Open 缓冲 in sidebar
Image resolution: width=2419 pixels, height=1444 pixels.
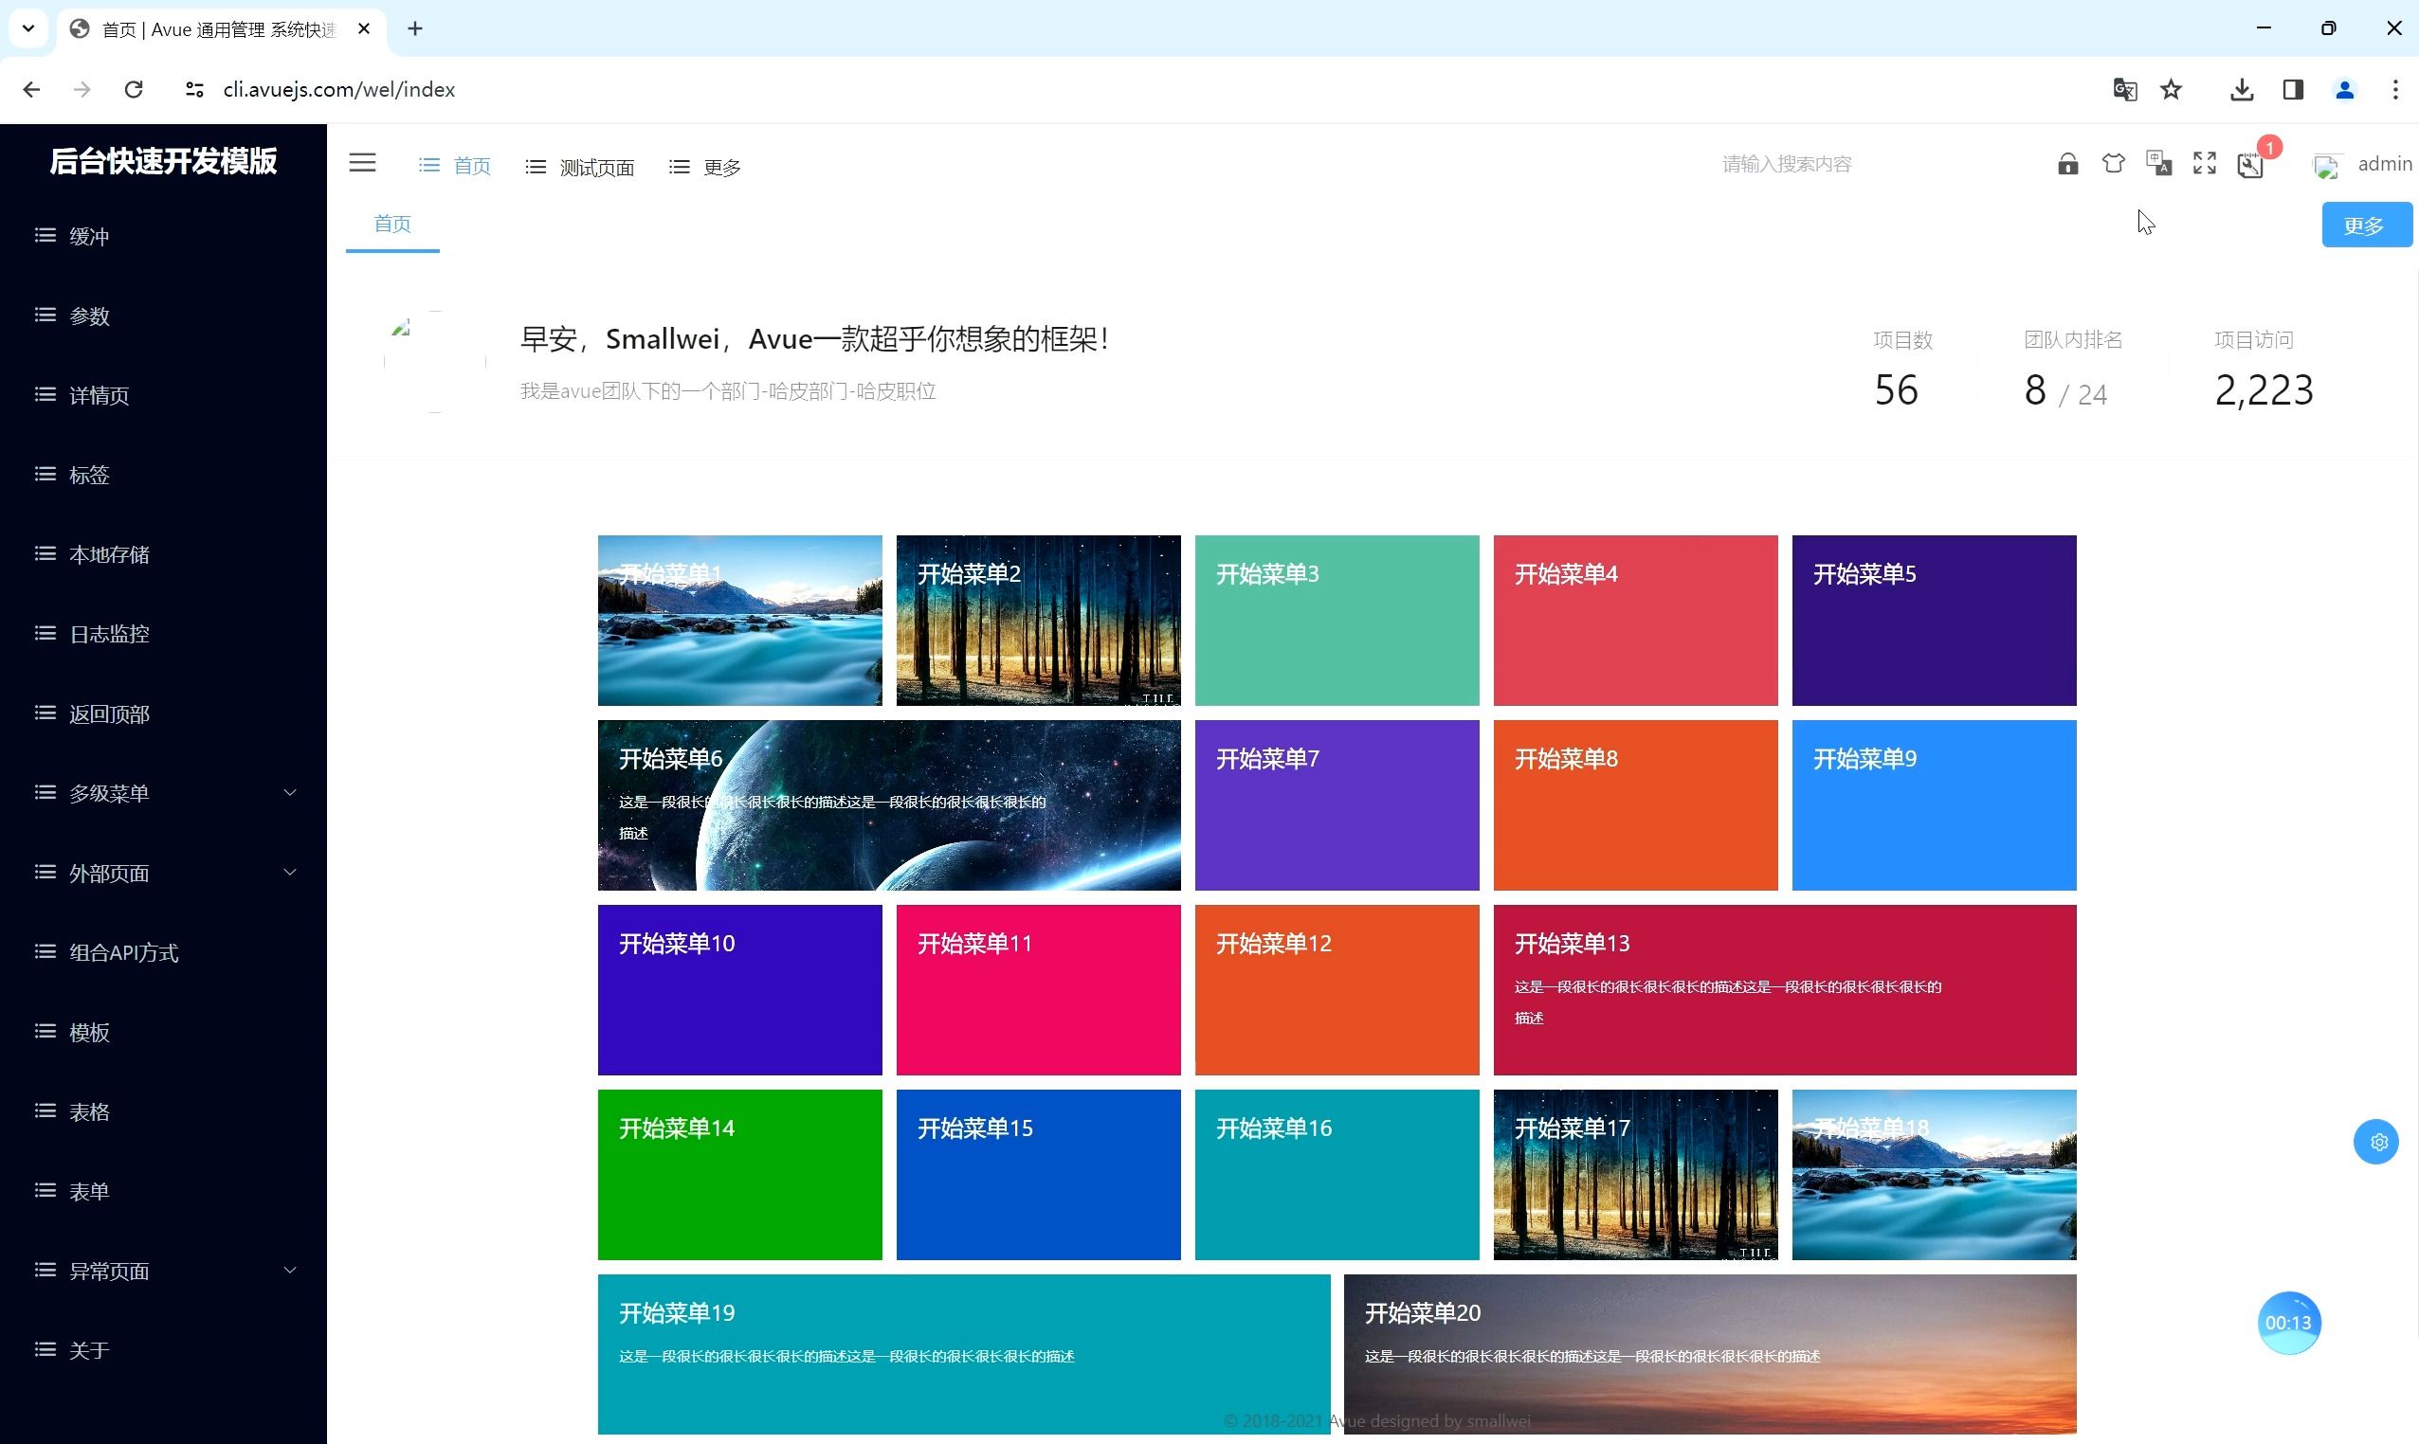pyautogui.click(x=164, y=236)
